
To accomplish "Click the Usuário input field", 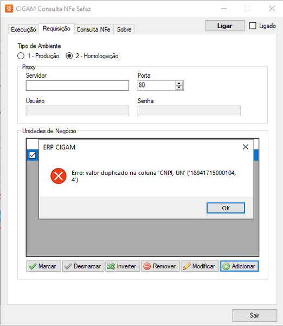I will (78, 111).
